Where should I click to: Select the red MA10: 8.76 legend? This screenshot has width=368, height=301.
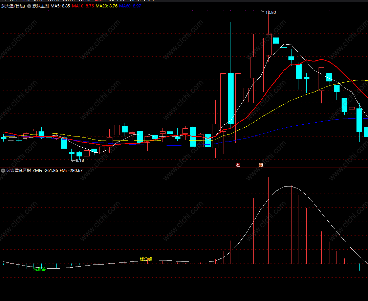pyautogui.click(x=83, y=6)
